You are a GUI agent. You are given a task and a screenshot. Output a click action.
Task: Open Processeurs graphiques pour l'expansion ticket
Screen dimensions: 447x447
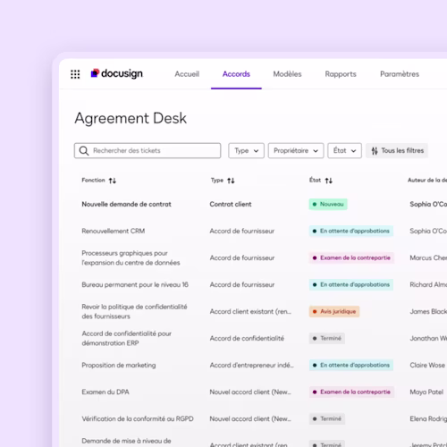click(131, 257)
